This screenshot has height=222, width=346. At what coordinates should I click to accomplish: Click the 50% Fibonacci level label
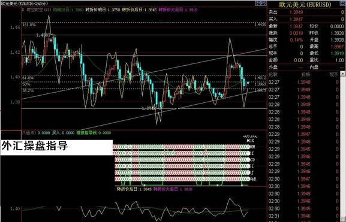(26, 84)
